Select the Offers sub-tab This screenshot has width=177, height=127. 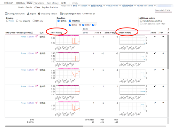point(37,7)
